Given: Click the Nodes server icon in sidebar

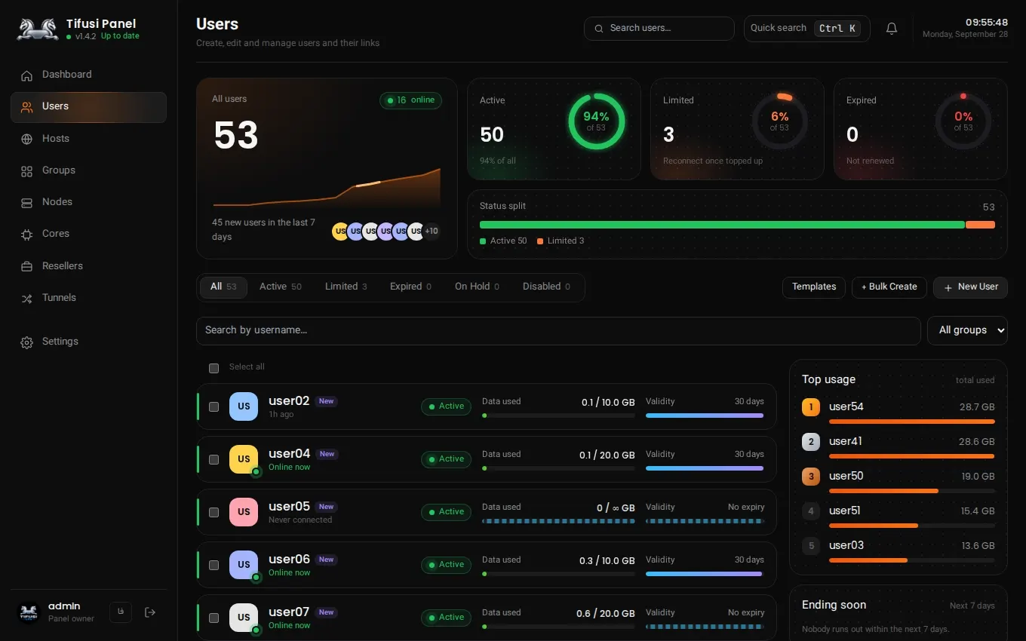Looking at the screenshot, I should pyautogui.click(x=27, y=203).
